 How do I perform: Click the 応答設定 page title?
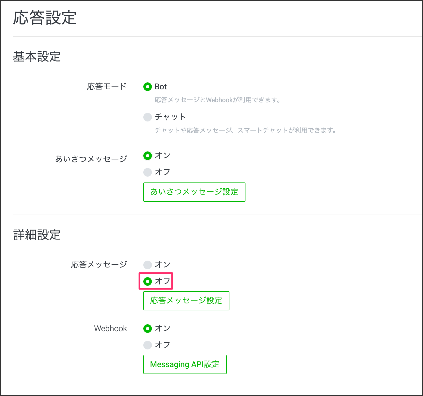(x=45, y=18)
